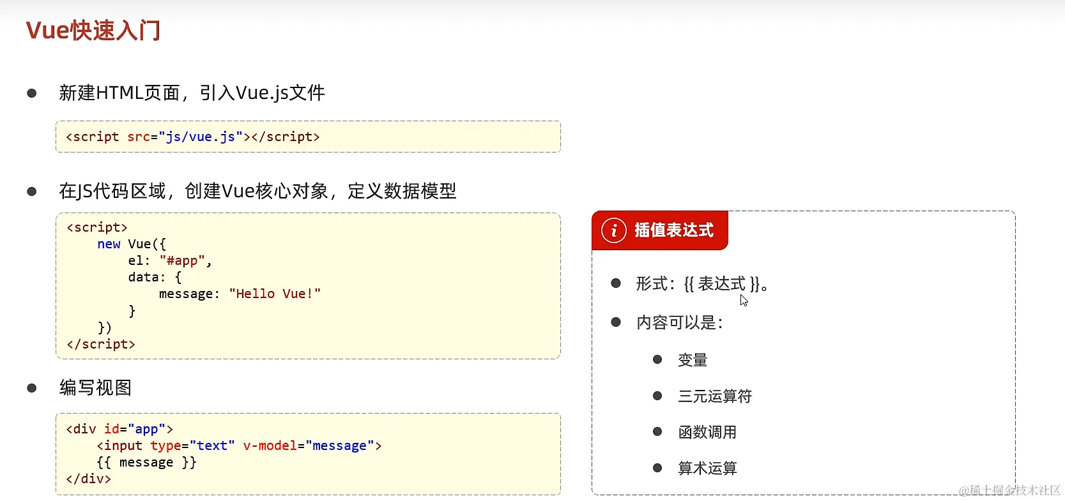
Task: Click the closing </div> tag line
Action: click(x=89, y=479)
